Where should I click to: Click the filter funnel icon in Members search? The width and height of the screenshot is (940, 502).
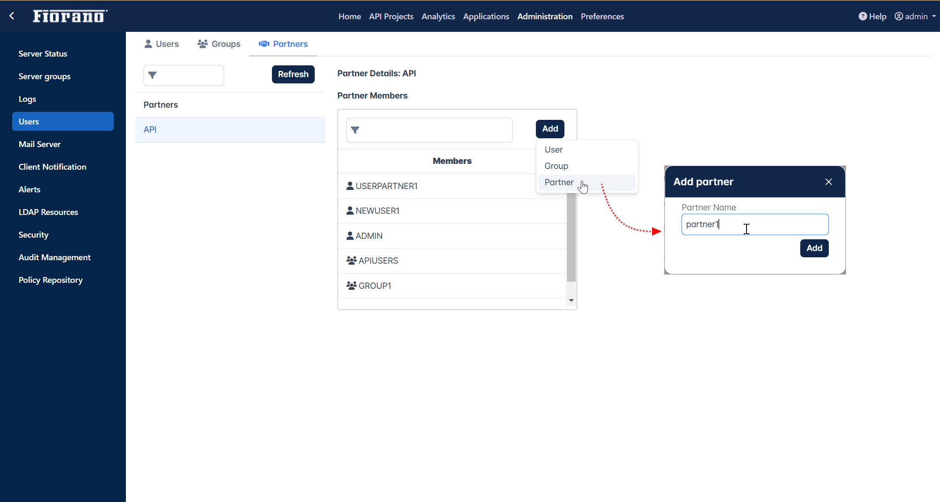coord(355,130)
